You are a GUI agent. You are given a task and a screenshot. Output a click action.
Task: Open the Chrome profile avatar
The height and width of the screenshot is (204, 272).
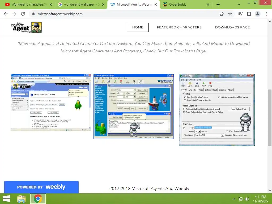258,14
